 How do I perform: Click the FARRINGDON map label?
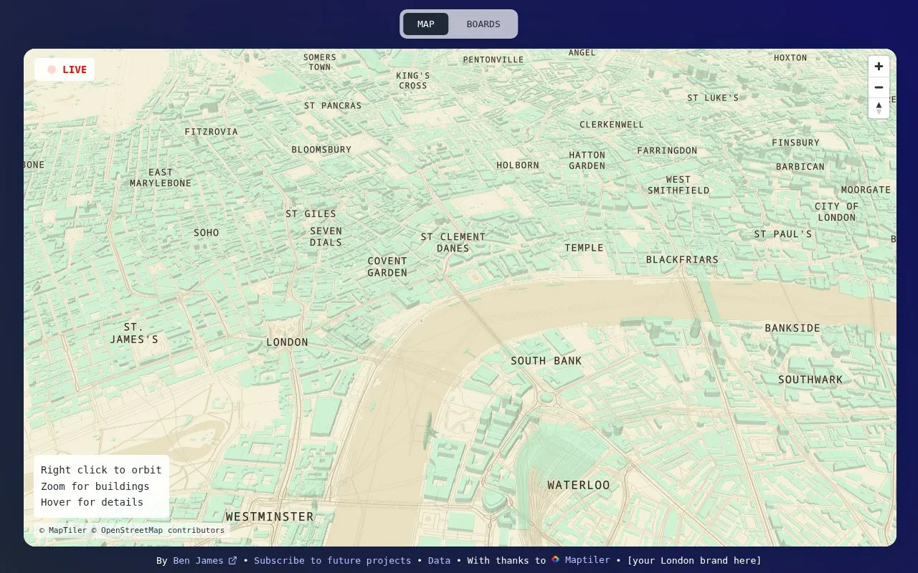tap(667, 150)
